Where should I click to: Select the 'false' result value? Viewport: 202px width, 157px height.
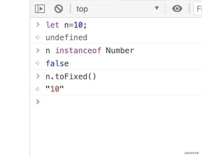(57, 63)
